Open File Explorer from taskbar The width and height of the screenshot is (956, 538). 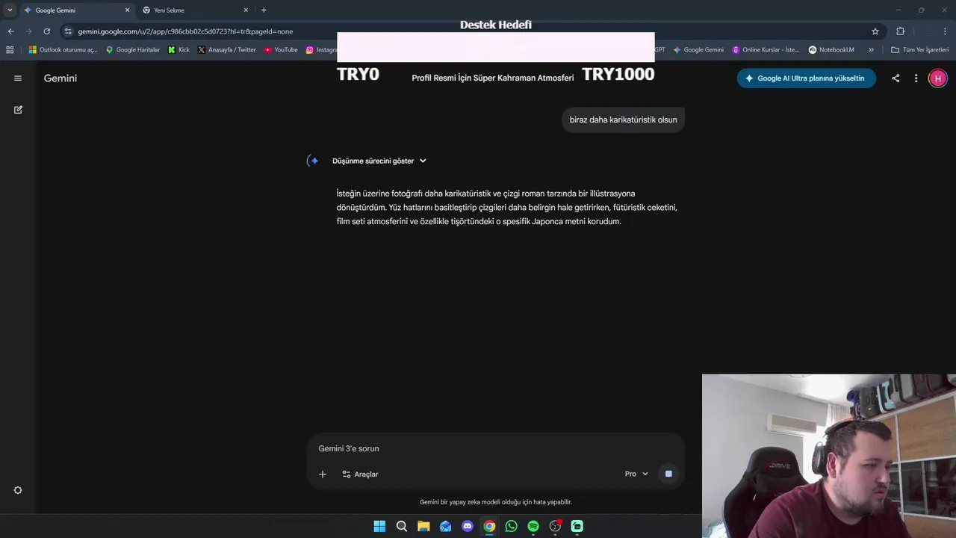tap(423, 526)
